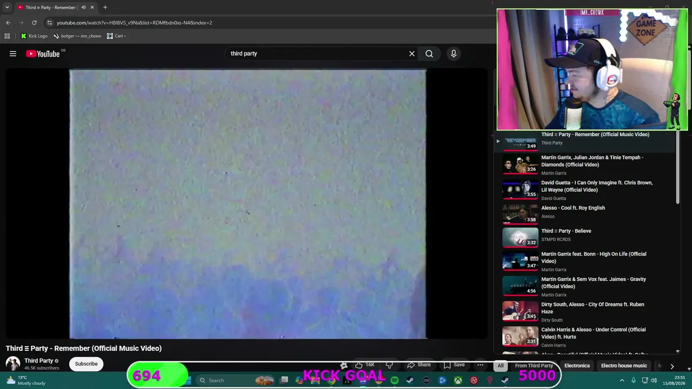
Task: Select the Electro house music chip
Action: point(624,366)
